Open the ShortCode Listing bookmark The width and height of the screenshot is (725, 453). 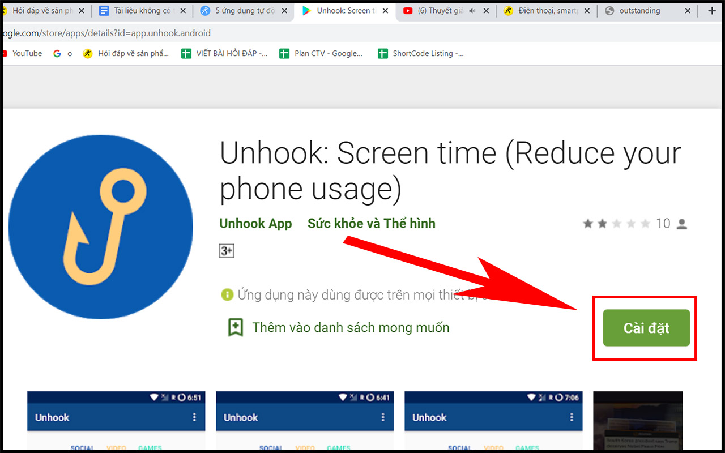coord(421,53)
